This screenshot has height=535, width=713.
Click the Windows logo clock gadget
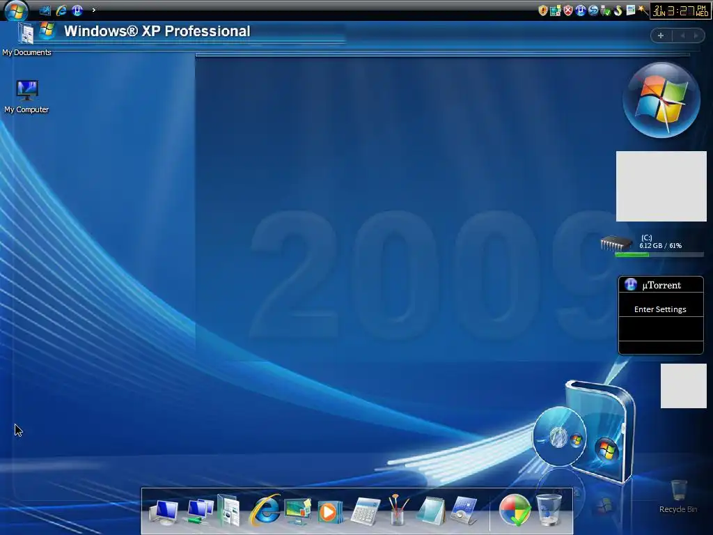[661, 100]
